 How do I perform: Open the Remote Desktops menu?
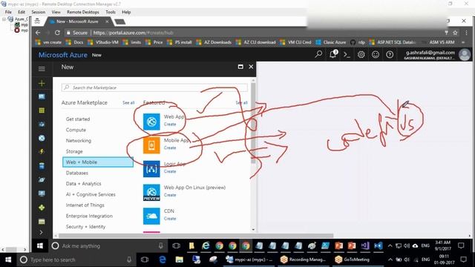82,12
